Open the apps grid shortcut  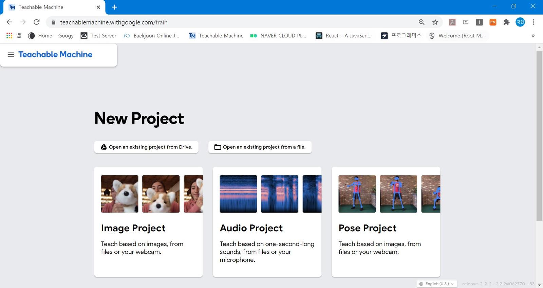(10, 36)
